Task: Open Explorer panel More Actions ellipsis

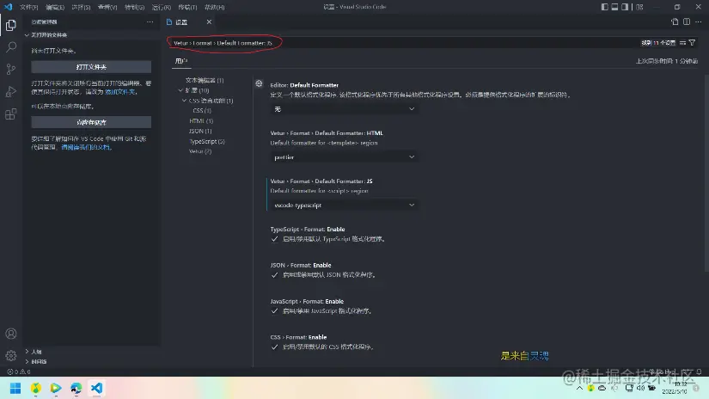Action: (x=150, y=21)
